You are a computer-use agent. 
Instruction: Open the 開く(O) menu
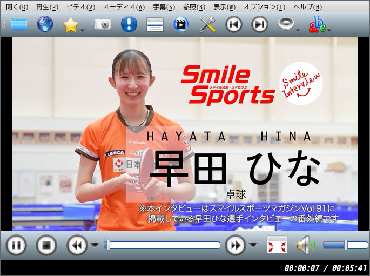coord(17,7)
